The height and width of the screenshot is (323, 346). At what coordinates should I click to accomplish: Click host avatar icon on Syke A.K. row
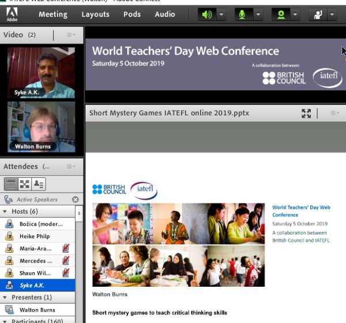point(9,285)
